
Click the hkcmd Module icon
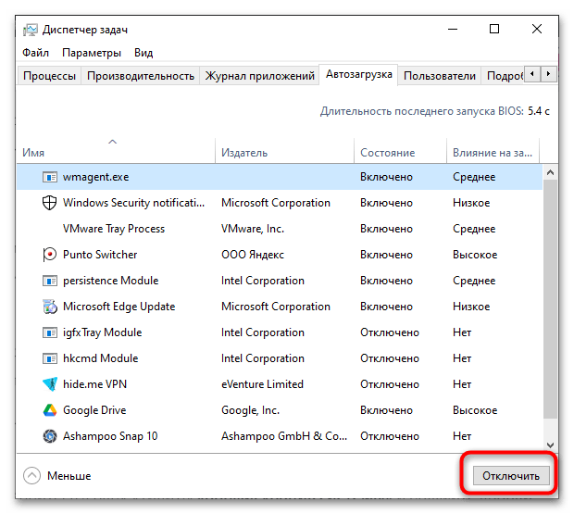coord(50,358)
